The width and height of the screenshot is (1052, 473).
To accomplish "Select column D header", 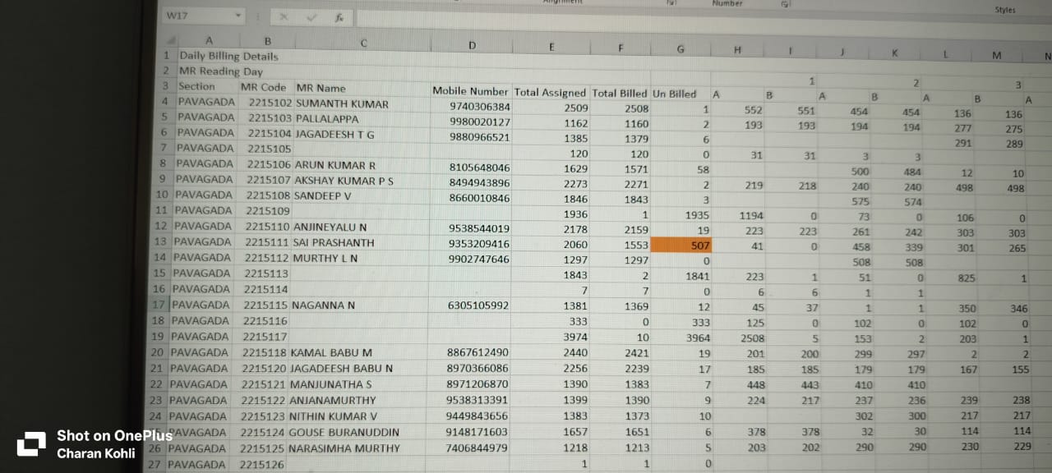I will [x=472, y=45].
